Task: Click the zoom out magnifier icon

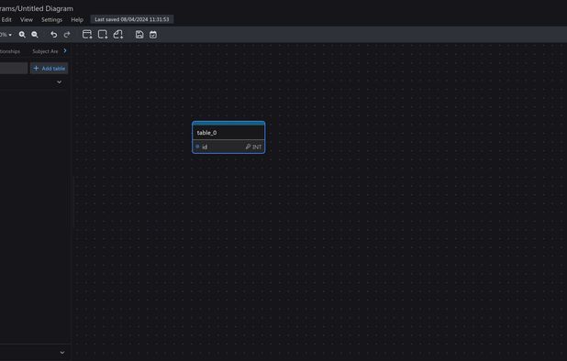Action: pos(35,35)
